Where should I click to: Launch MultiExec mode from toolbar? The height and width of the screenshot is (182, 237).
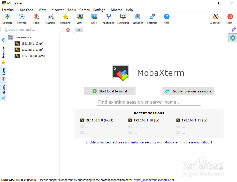point(109,19)
